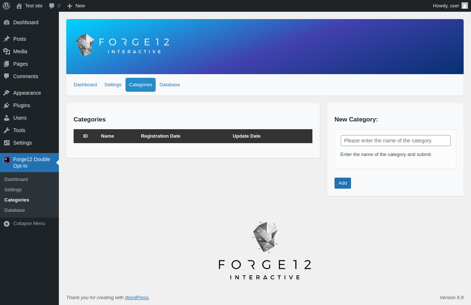Click the Plugins plug icon
This screenshot has height=305, width=471.
(7, 105)
